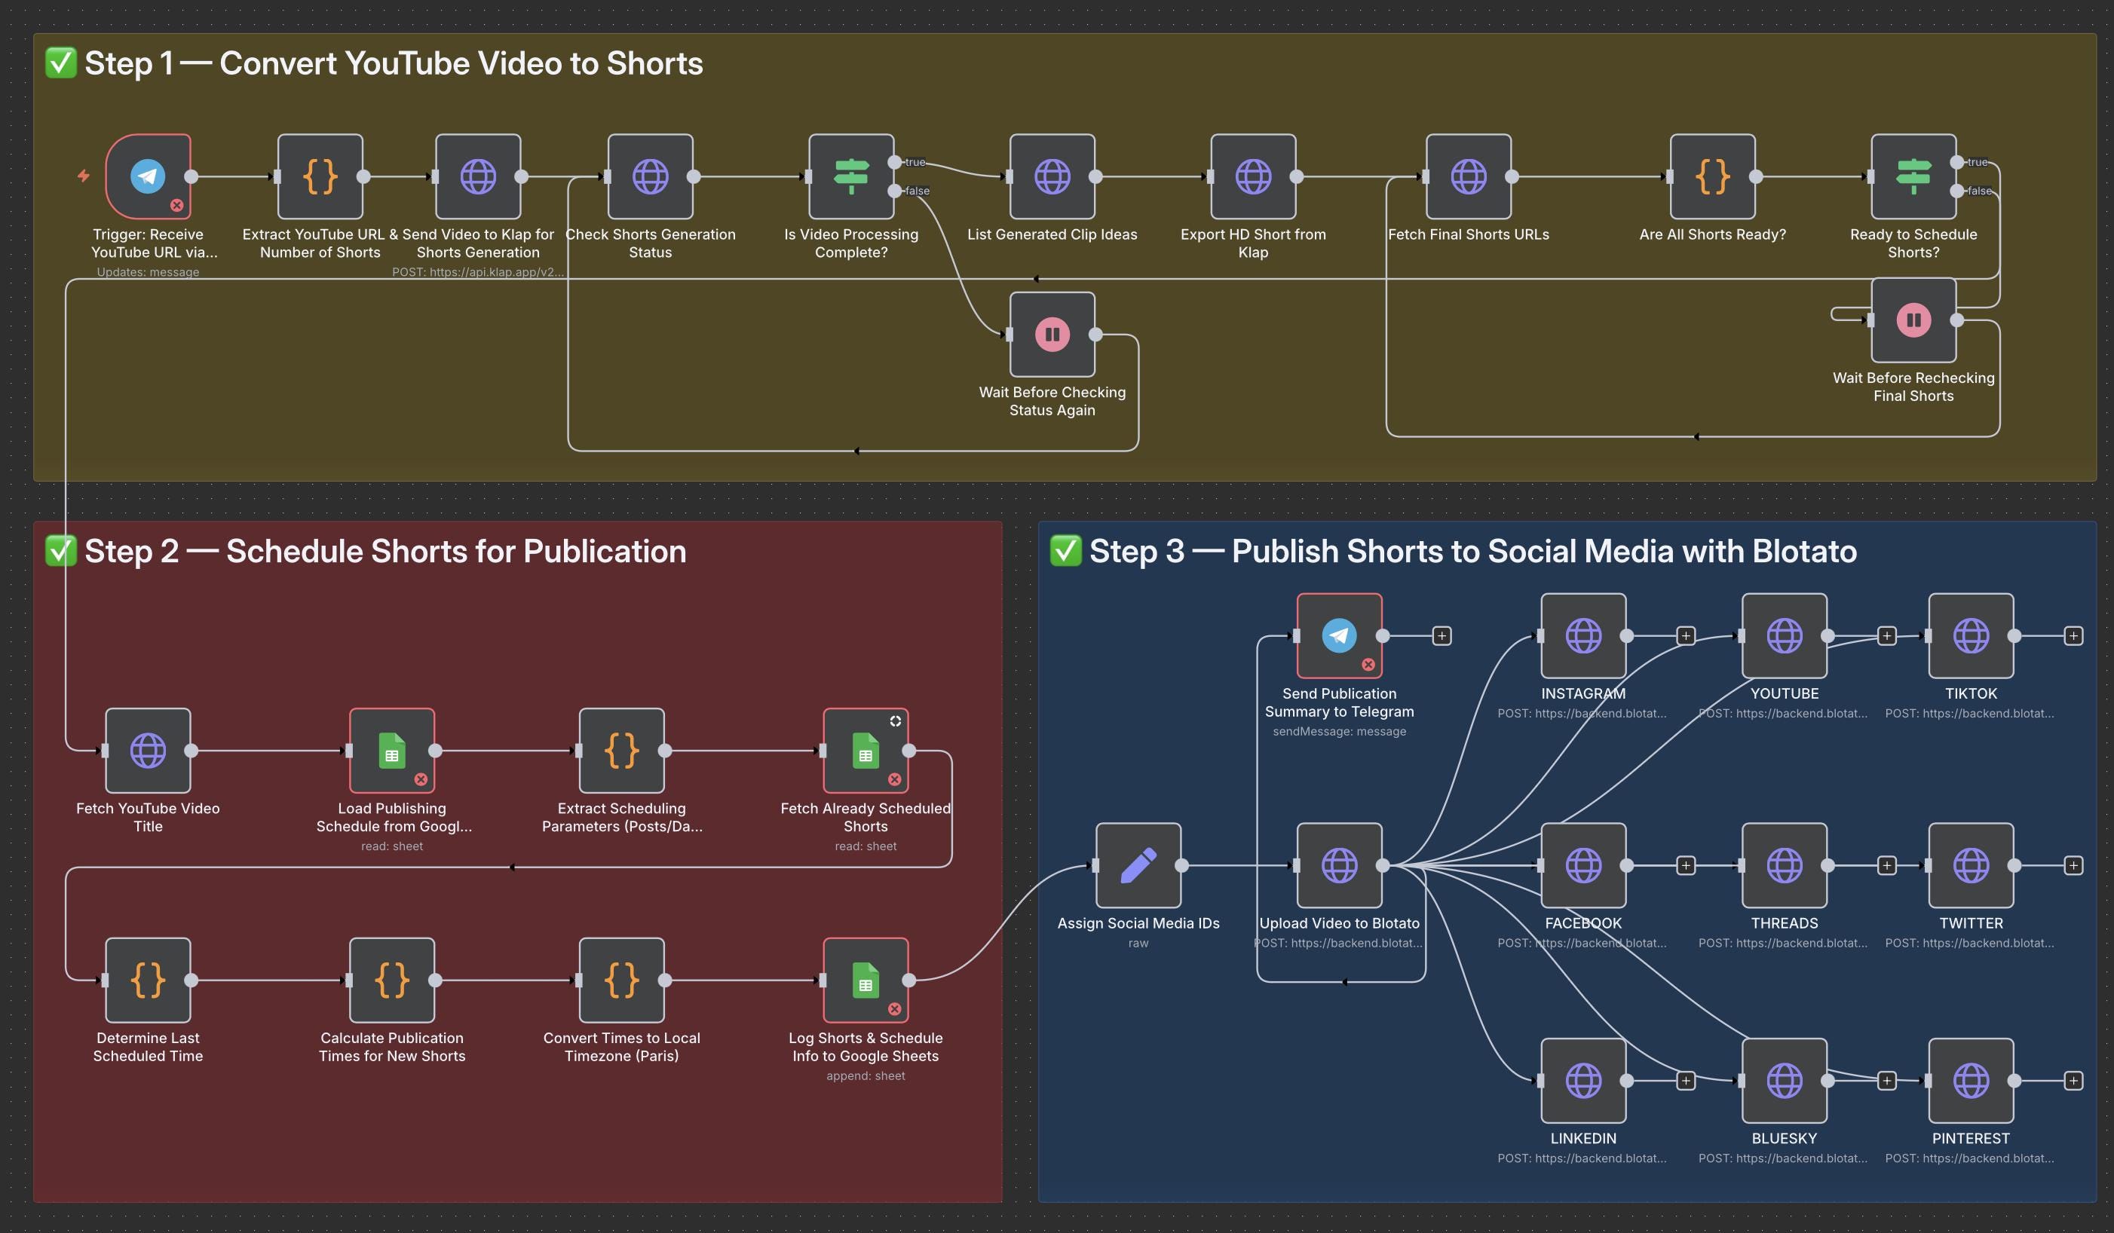Select the TIKTOK HTTP request node
Image resolution: width=2114 pixels, height=1233 pixels.
pos(1971,636)
